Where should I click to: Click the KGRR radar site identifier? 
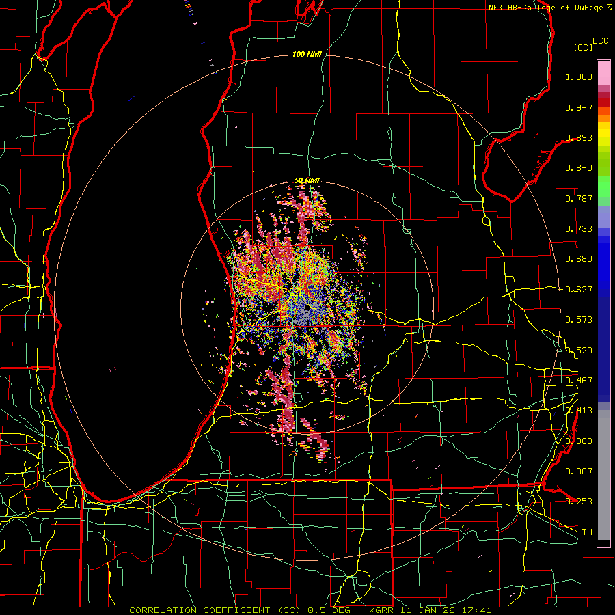pos(381,610)
